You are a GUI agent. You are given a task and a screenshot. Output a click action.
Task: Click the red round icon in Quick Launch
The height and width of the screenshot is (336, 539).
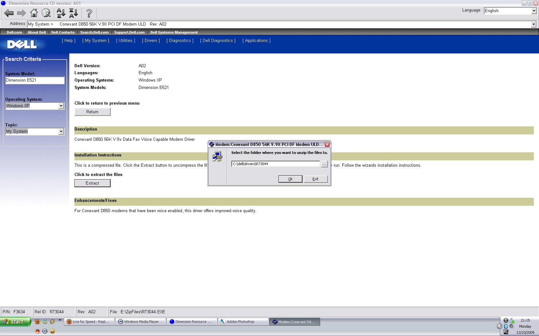38,331
